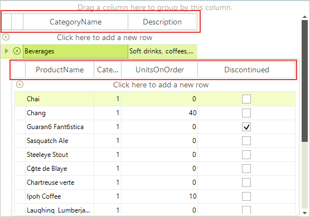Click UnitsOnOrder value 10 for Ipoh Coffee

159,196
